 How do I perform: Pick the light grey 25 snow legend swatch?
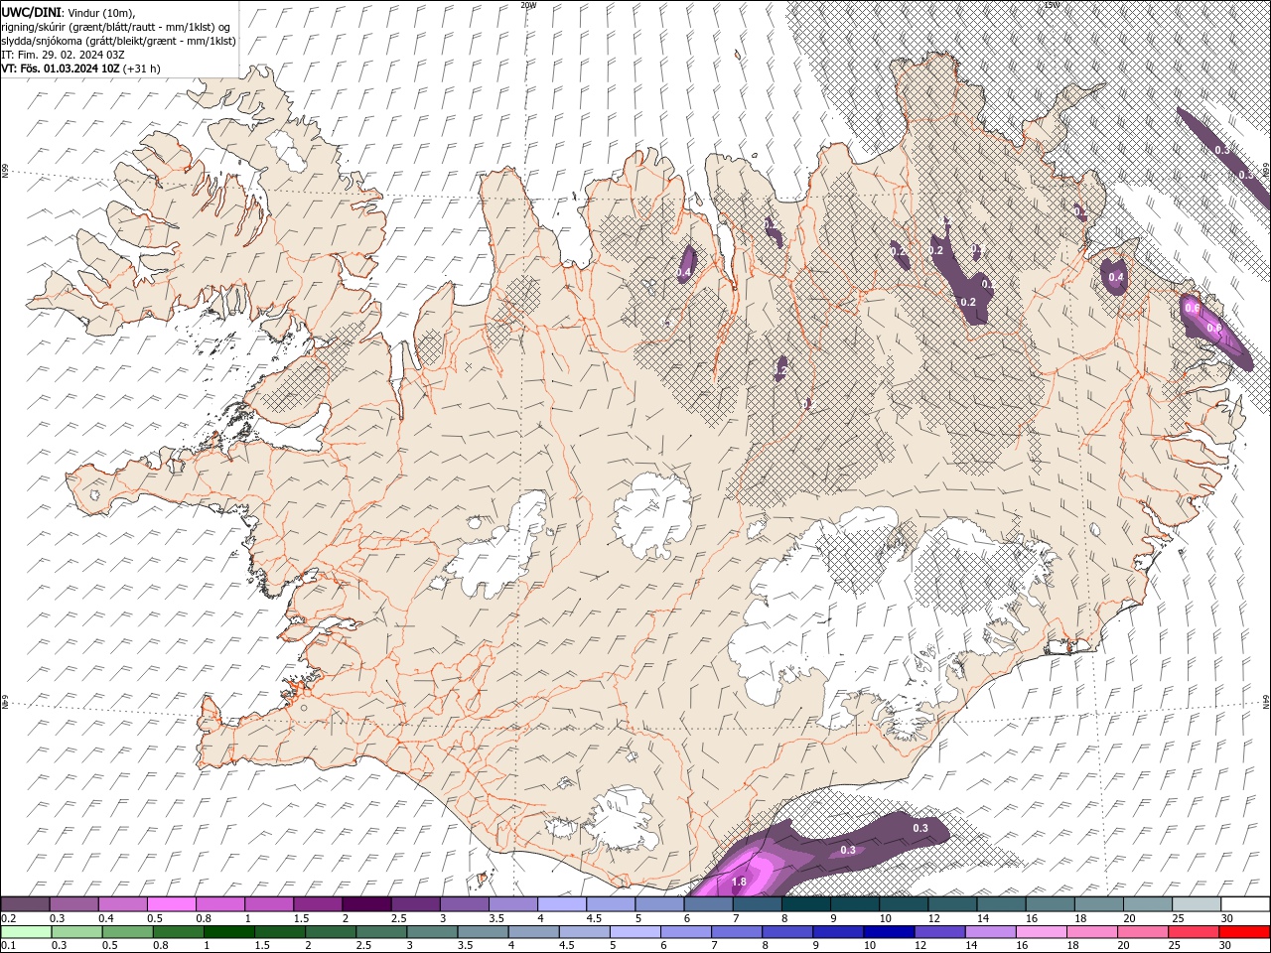coord(1198,904)
